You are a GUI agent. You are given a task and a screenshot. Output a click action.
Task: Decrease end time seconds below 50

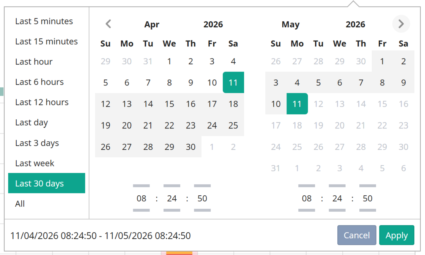[x=368, y=210]
